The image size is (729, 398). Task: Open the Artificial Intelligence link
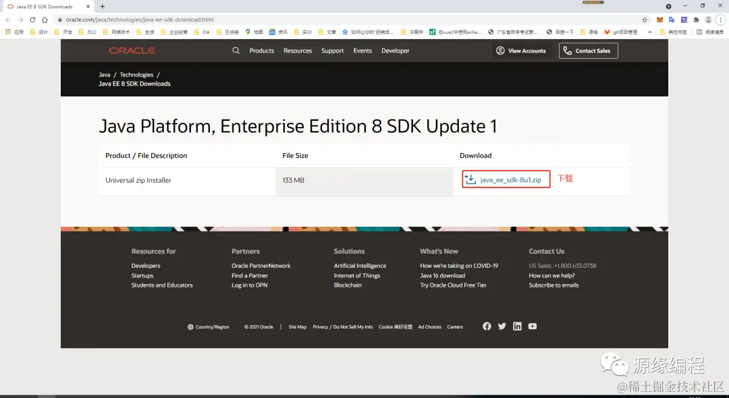pyautogui.click(x=360, y=266)
